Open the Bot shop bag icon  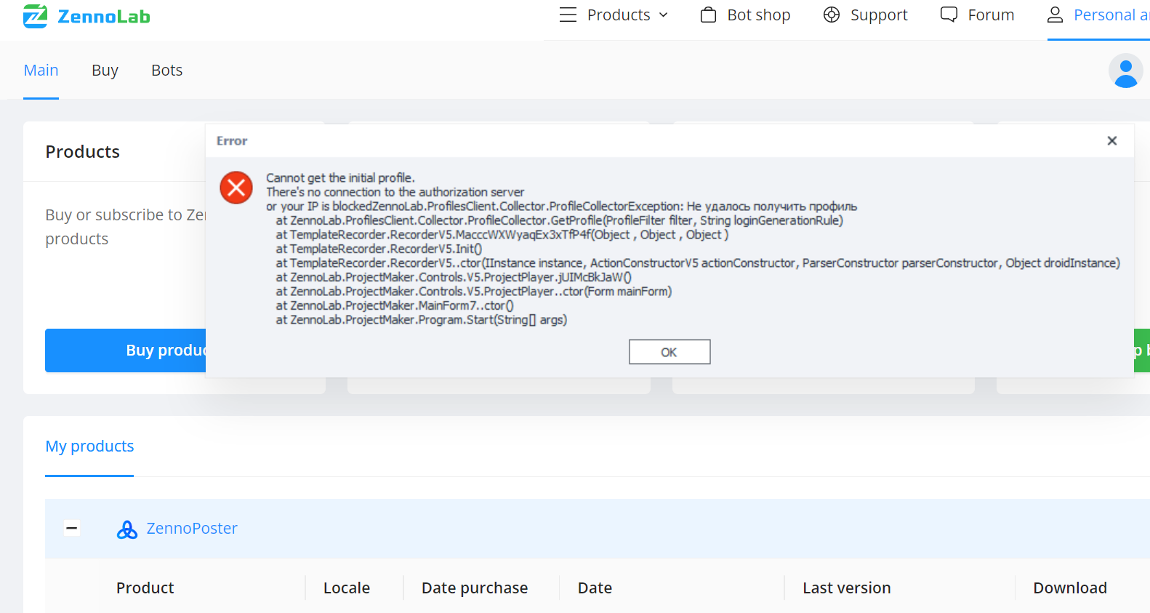click(708, 15)
